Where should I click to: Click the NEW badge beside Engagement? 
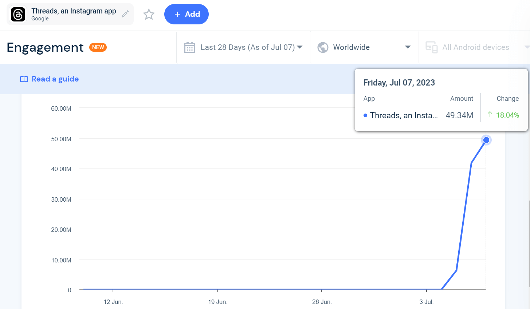click(x=98, y=47)
